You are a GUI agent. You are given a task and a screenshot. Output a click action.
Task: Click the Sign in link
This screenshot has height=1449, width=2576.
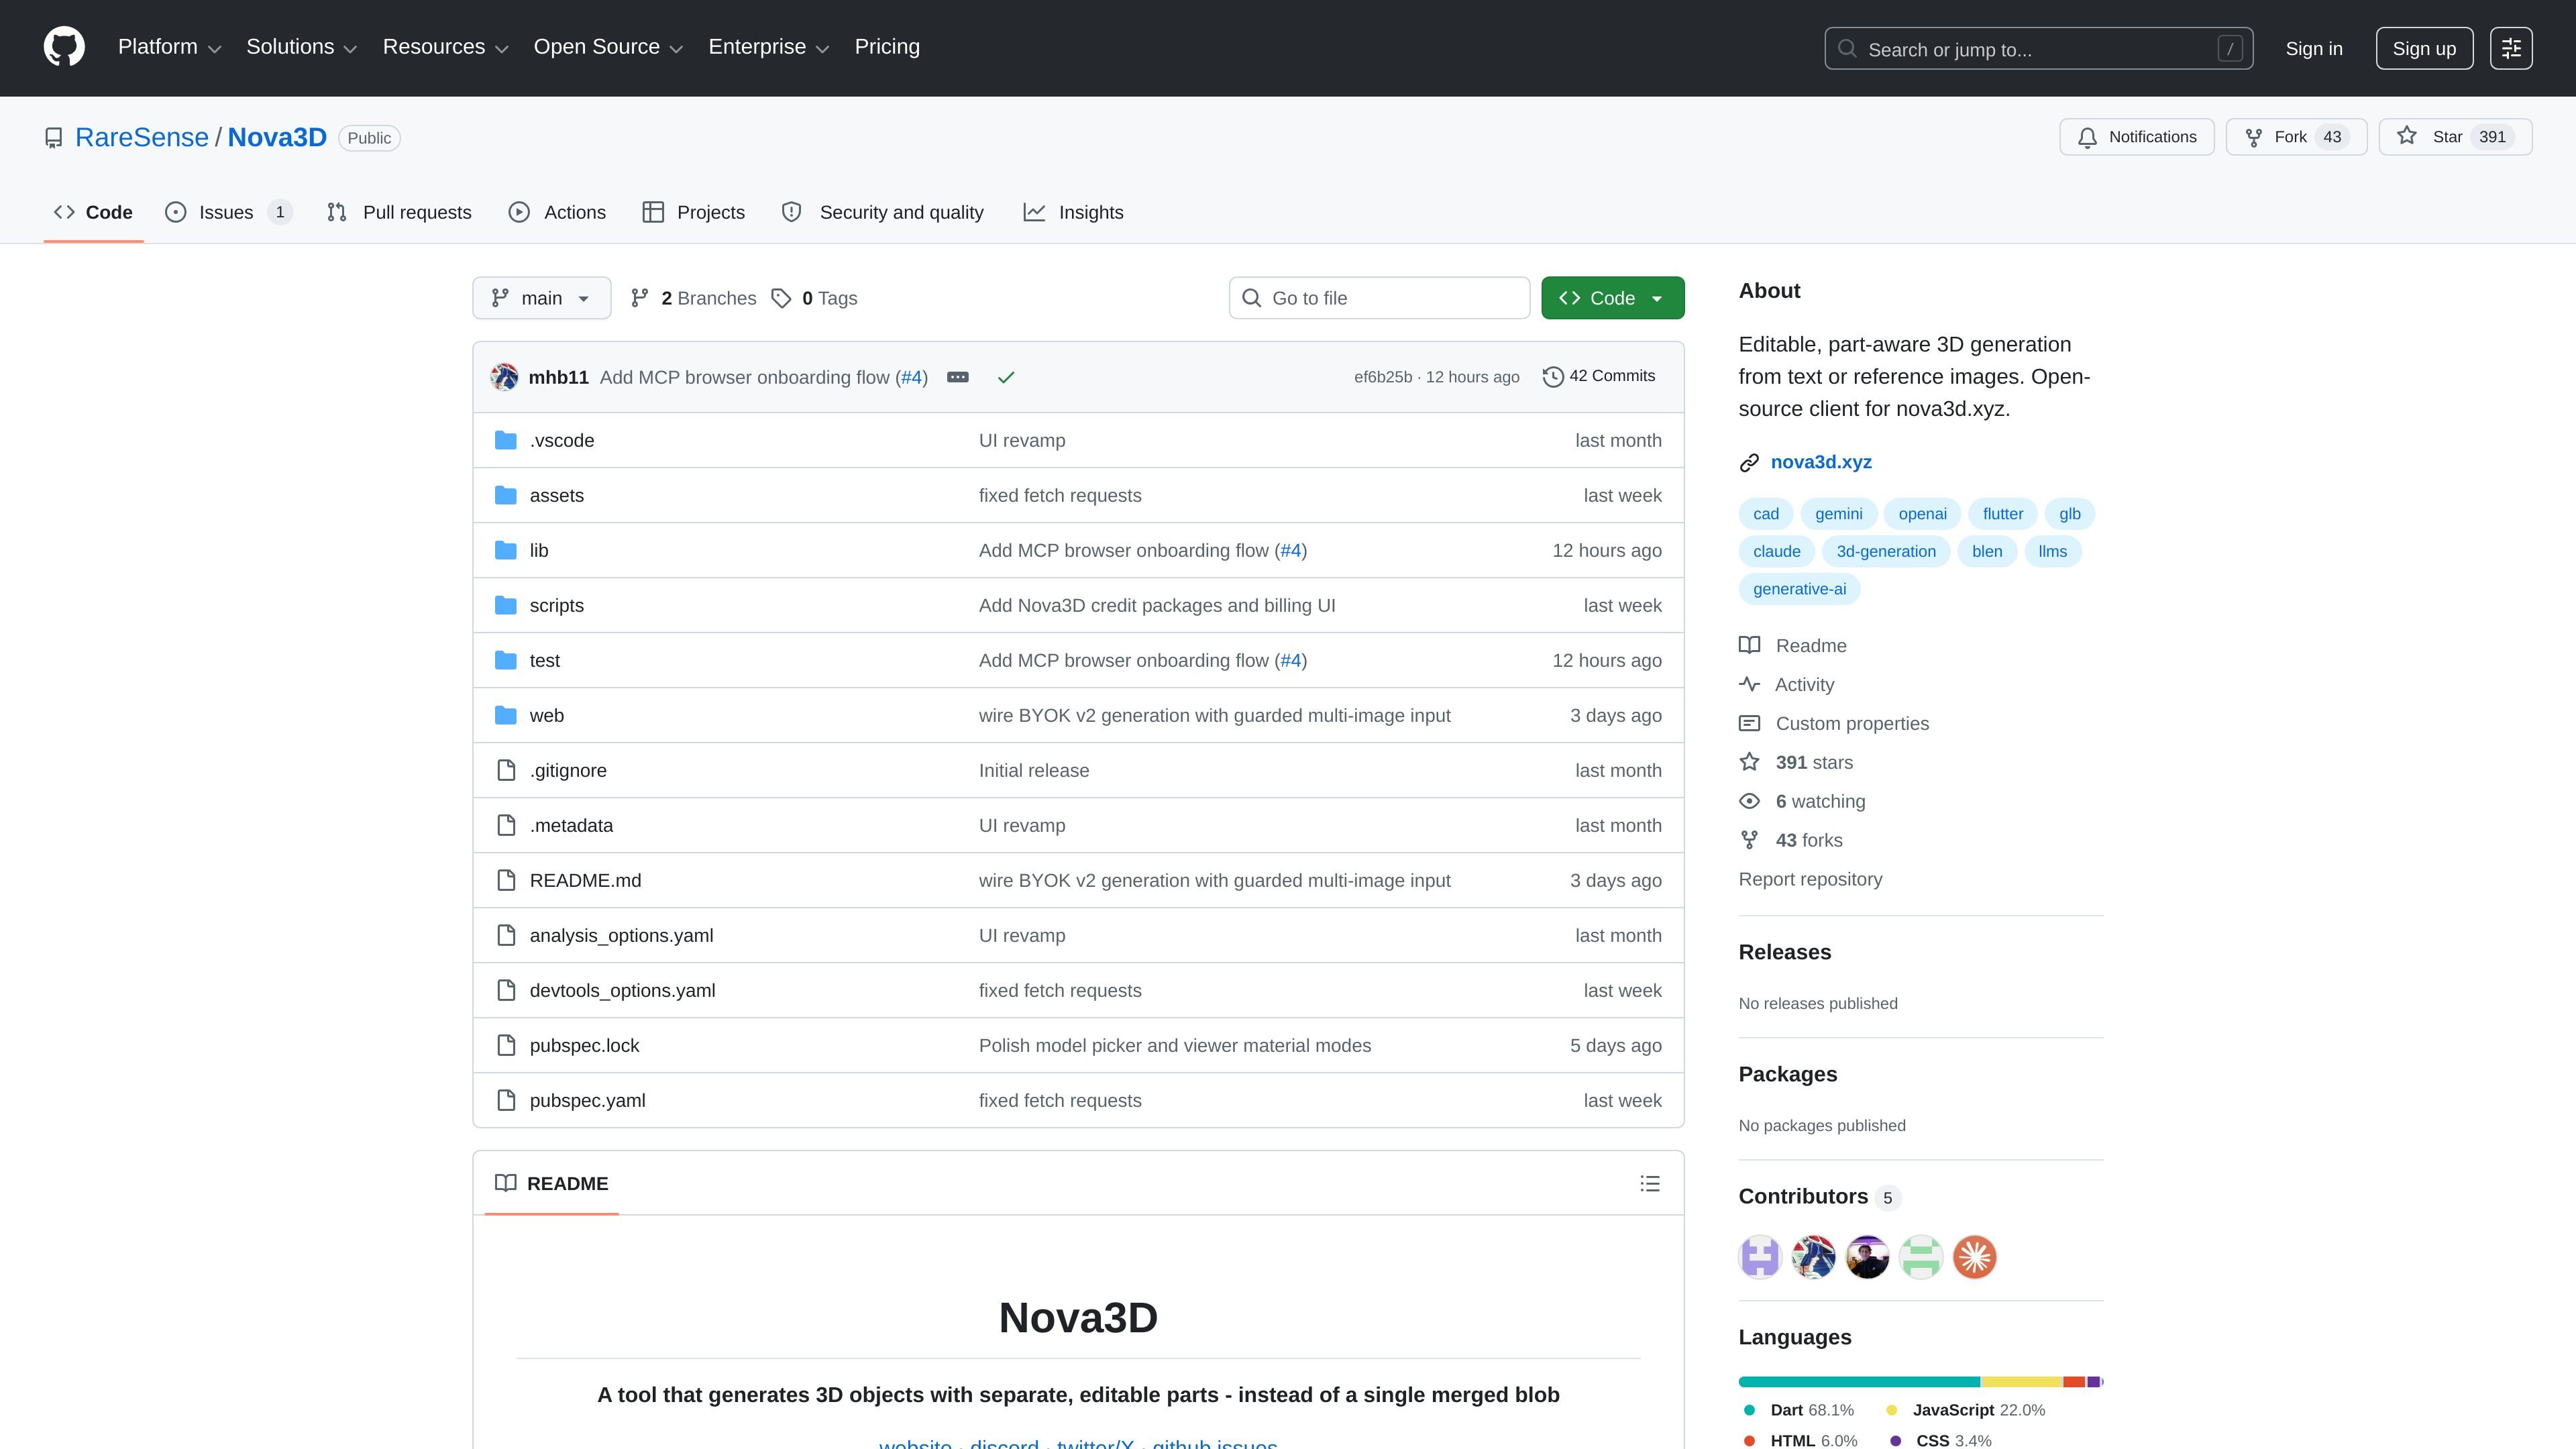(x=2314, y=48)
